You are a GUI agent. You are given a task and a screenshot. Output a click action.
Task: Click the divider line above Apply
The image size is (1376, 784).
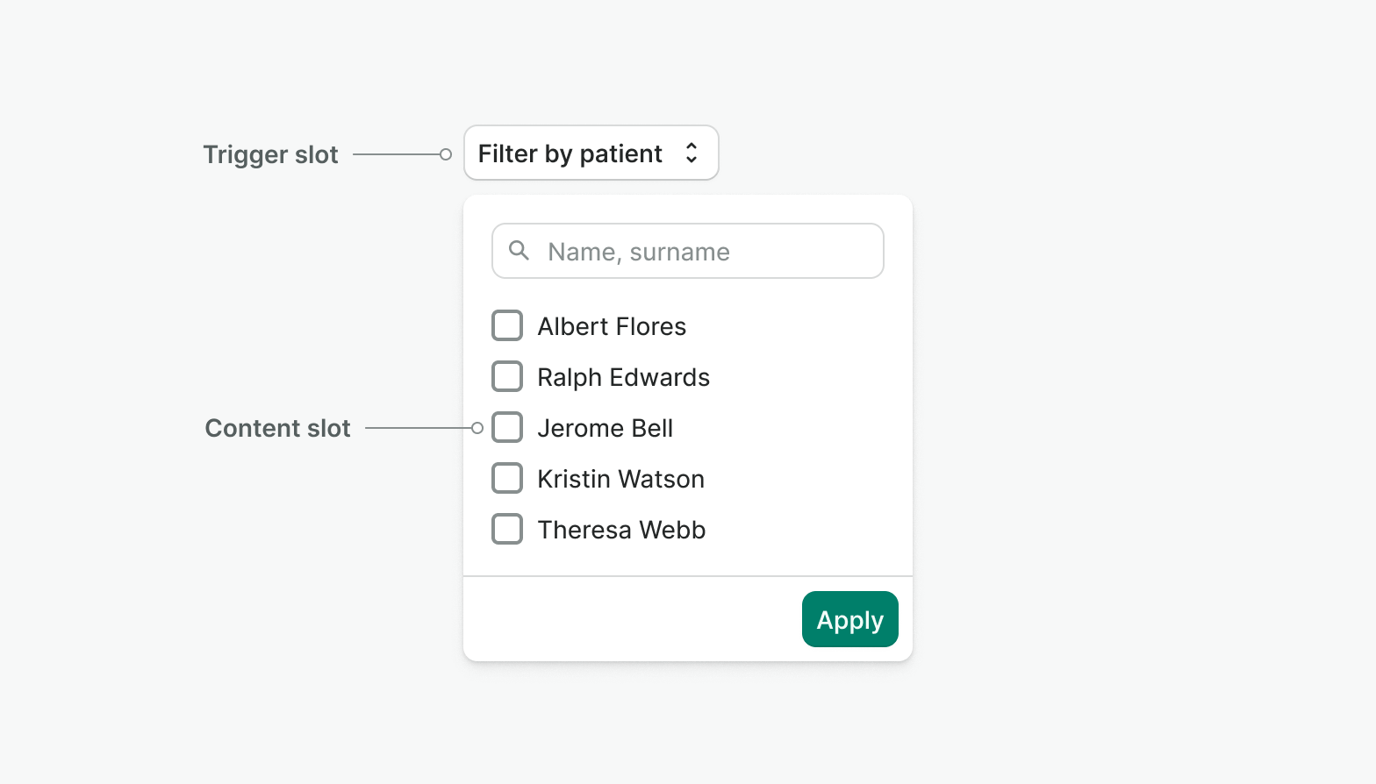pyautogui.click(x=688, y=576)
